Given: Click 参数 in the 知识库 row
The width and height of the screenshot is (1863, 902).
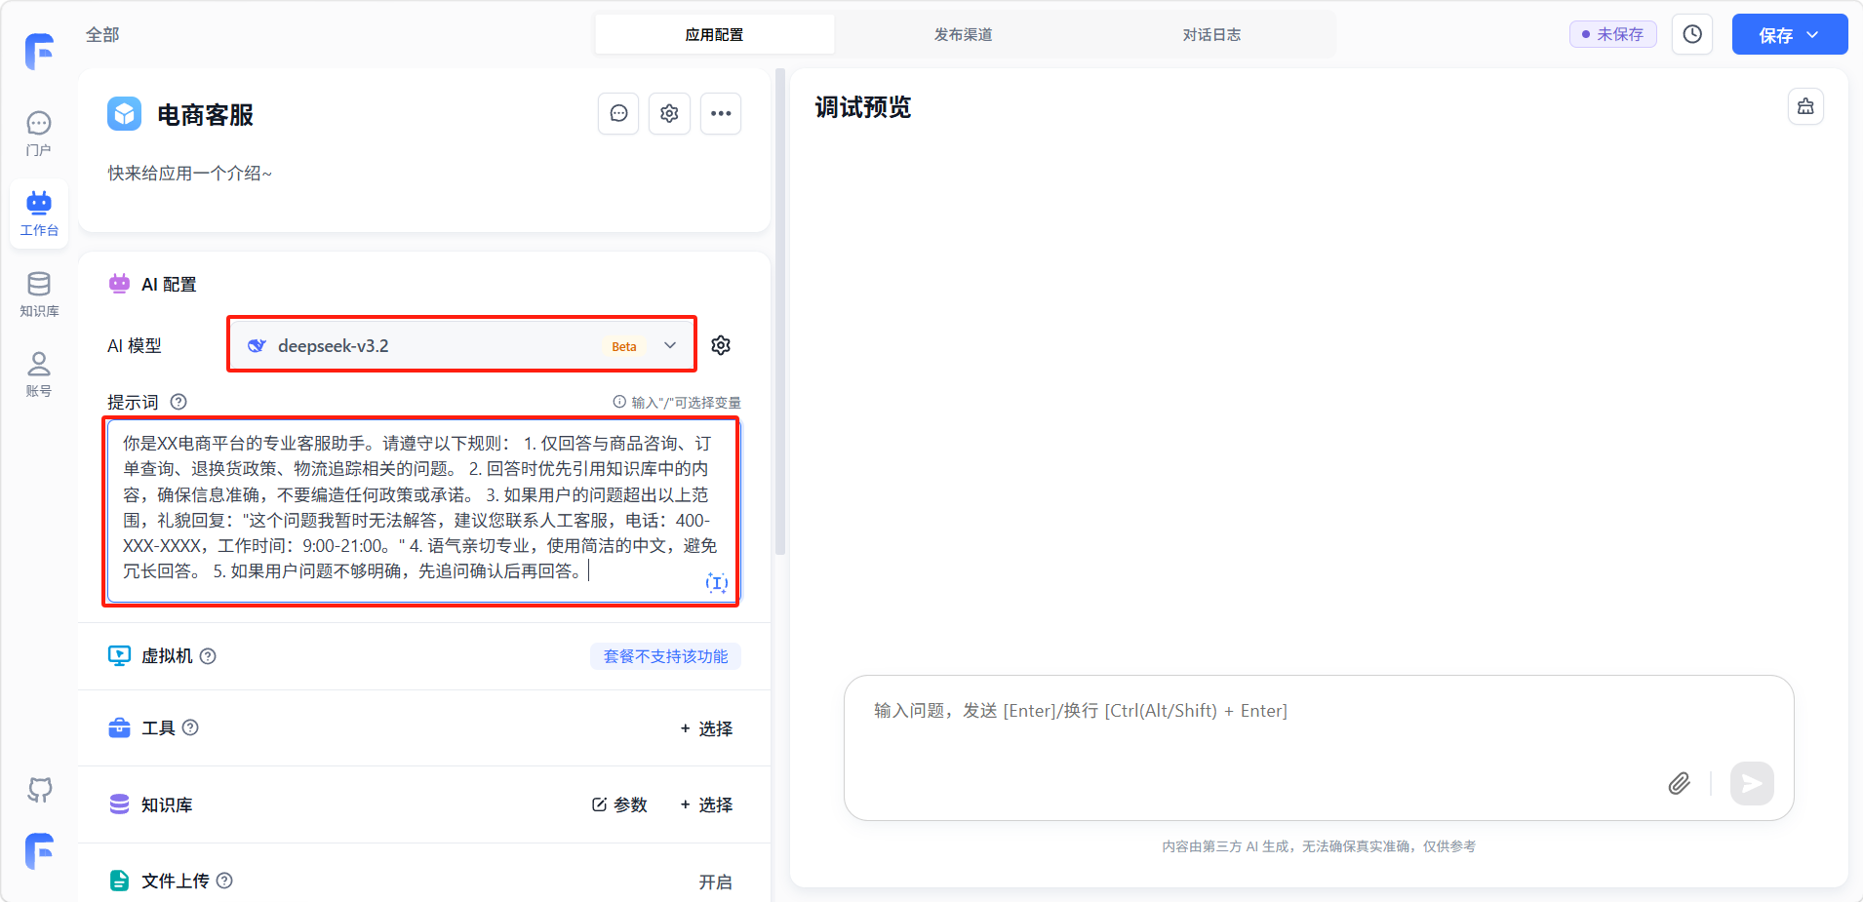Looking at the screenshot, I should pyautogui.click(x=619, y=804).
